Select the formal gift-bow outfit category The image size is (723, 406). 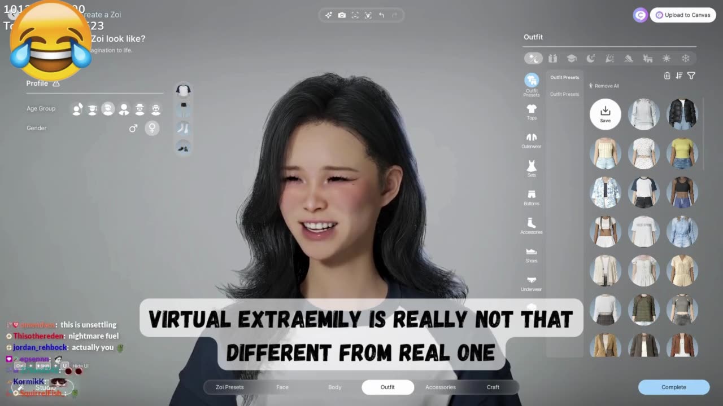pyautogui.click(x=552, y=58)
